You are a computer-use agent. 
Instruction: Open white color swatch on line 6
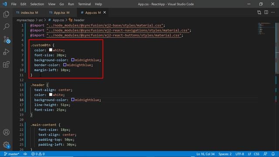(51, 50)
